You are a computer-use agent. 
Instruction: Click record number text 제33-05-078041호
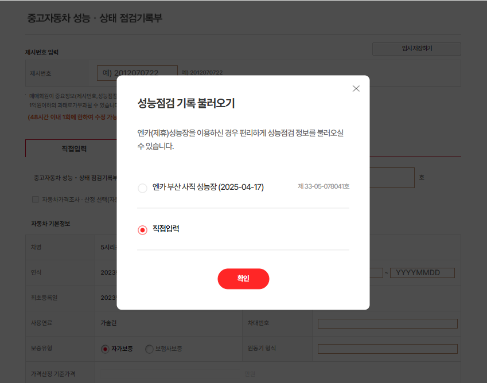click(x=324, y=186)
